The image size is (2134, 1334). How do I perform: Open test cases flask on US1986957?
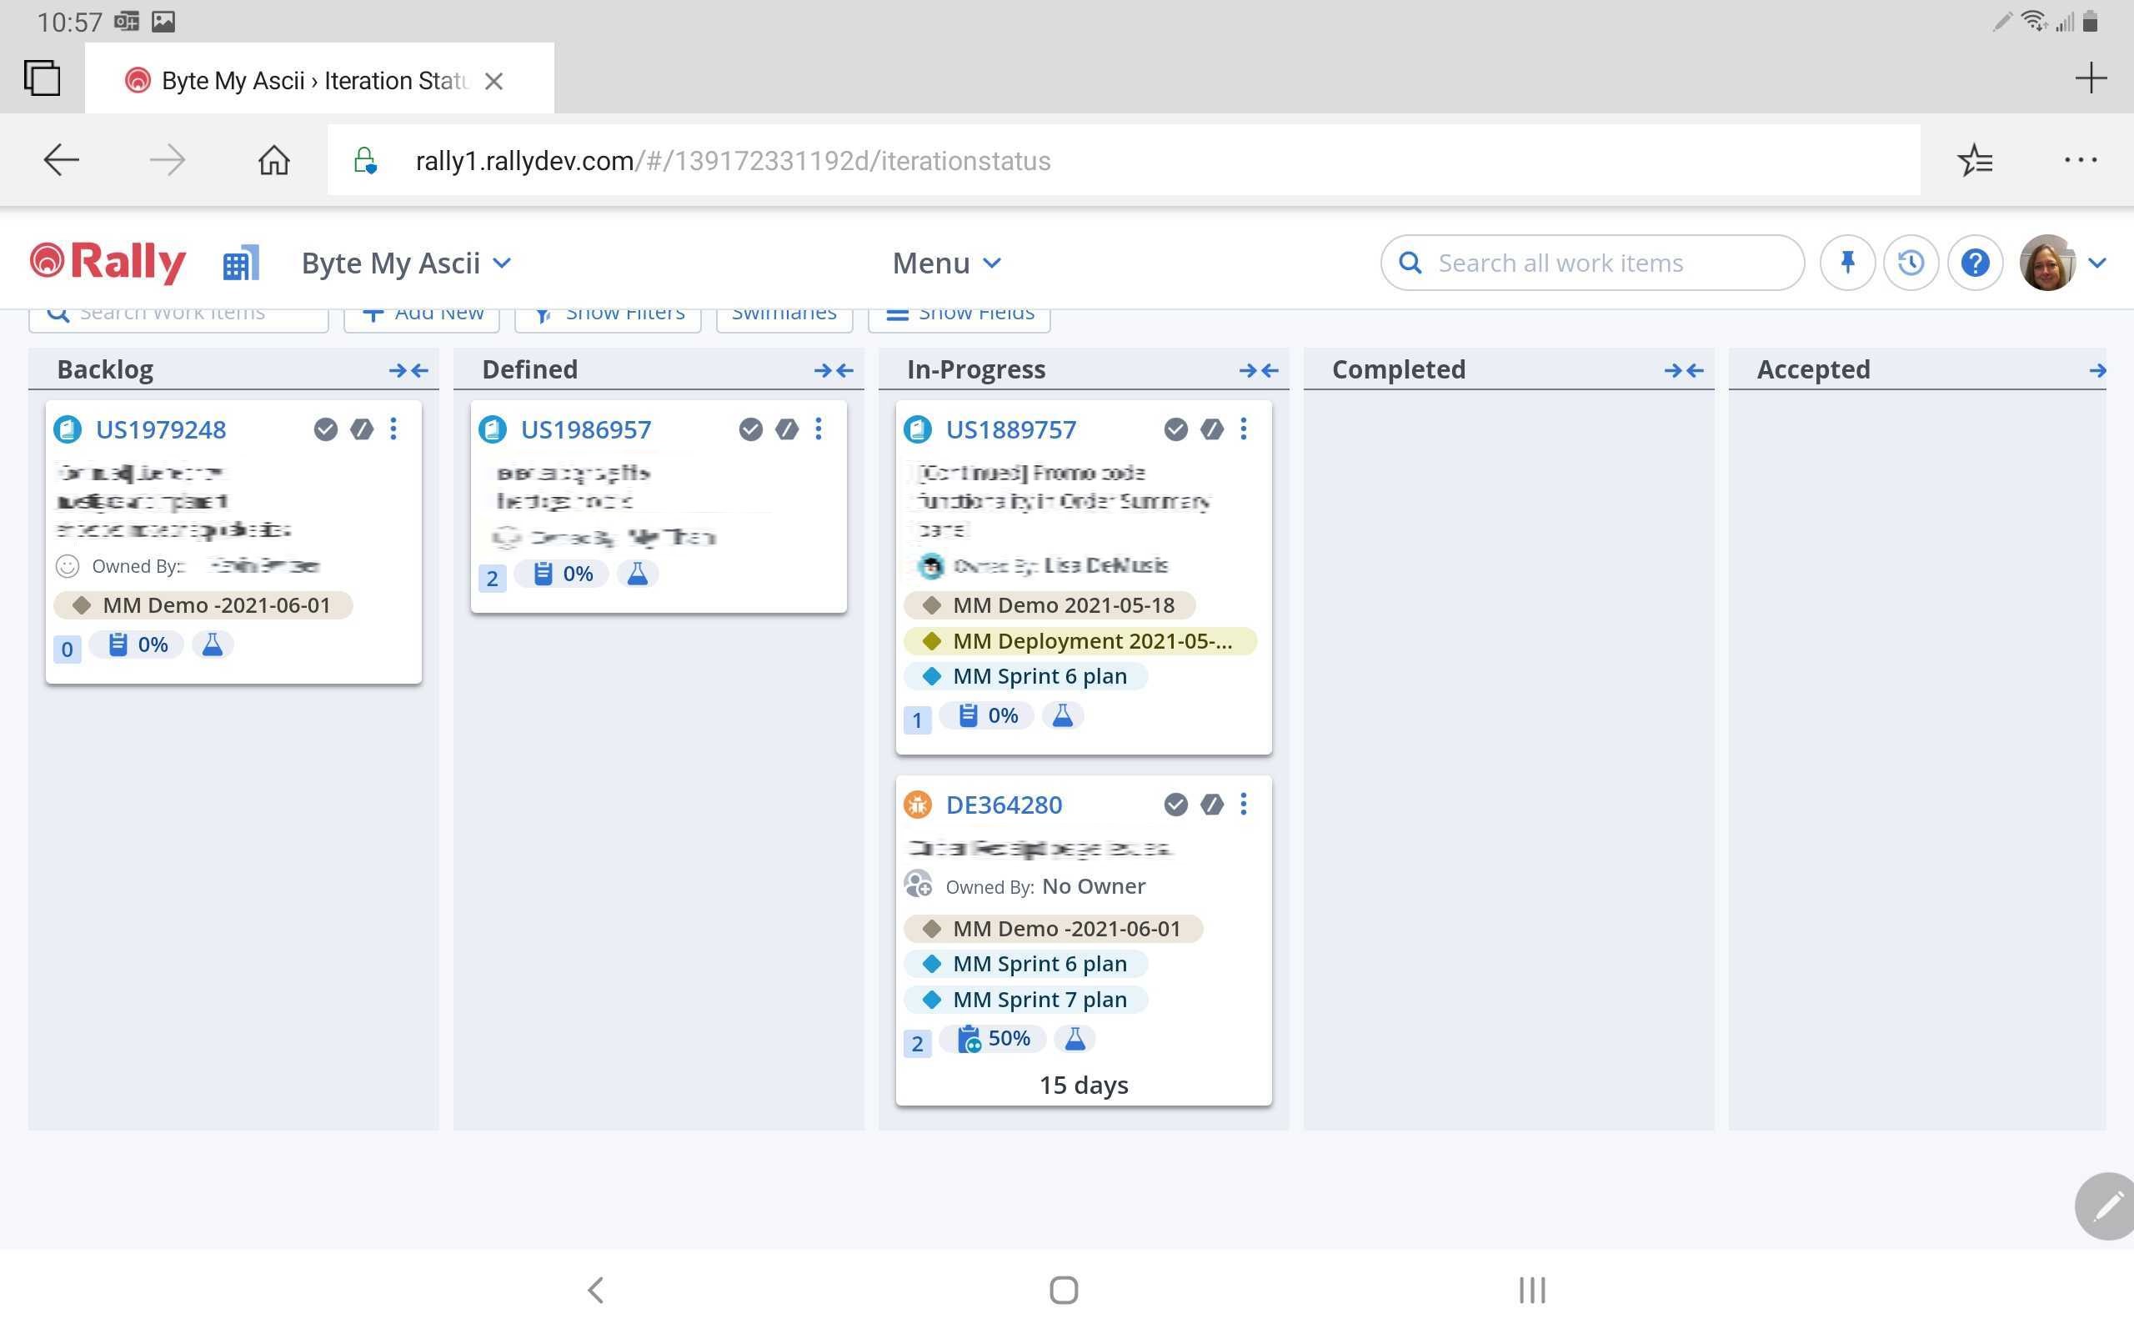tap(638, 574)
